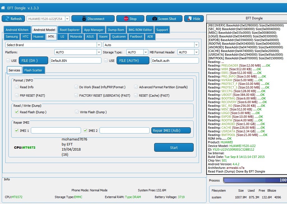The height and width of the screenshot is (204, 287).
Task: Switch to the Dump Rom tab
Action: click(x=116, y=30)
